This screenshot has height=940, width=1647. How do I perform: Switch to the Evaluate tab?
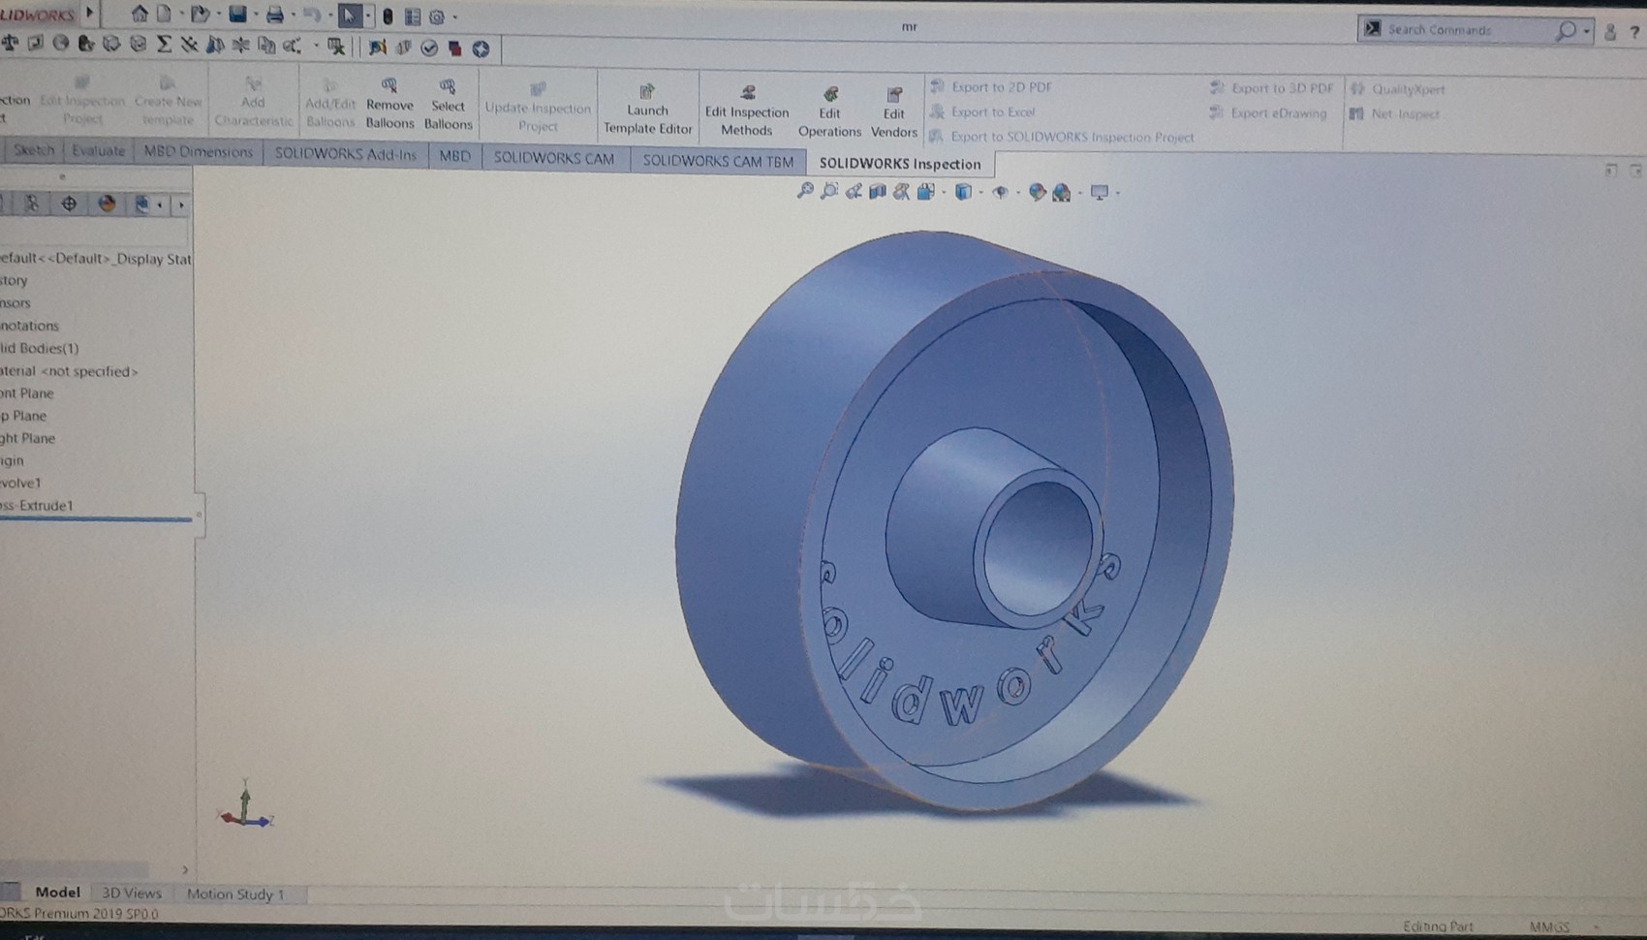(98, 150)
